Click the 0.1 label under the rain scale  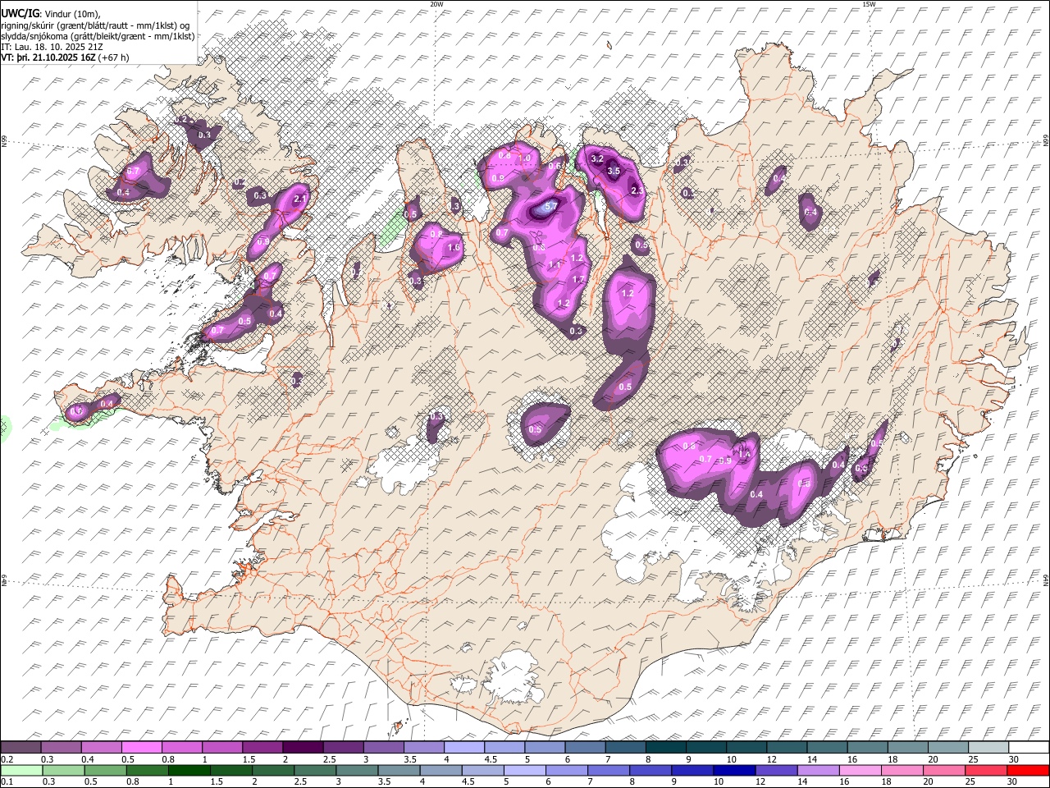click(x=7, y=781)
